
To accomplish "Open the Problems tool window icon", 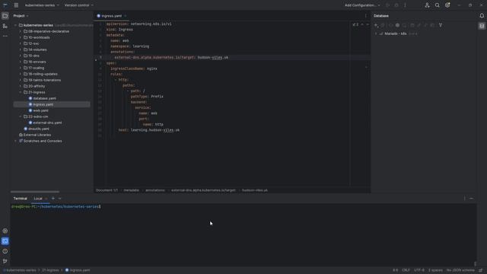I will tap(5, 251).
